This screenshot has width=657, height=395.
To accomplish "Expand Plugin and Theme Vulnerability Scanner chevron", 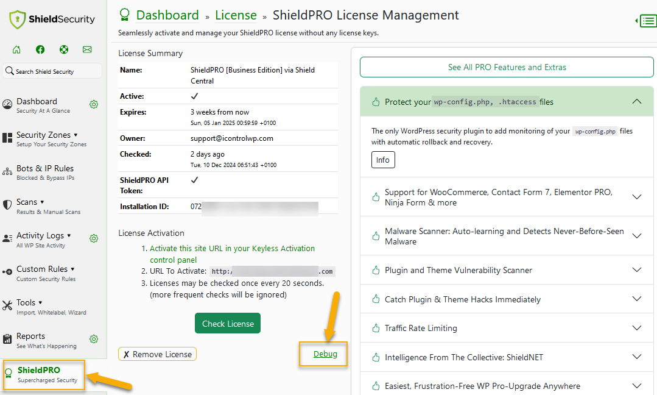I will click(637, 270).
